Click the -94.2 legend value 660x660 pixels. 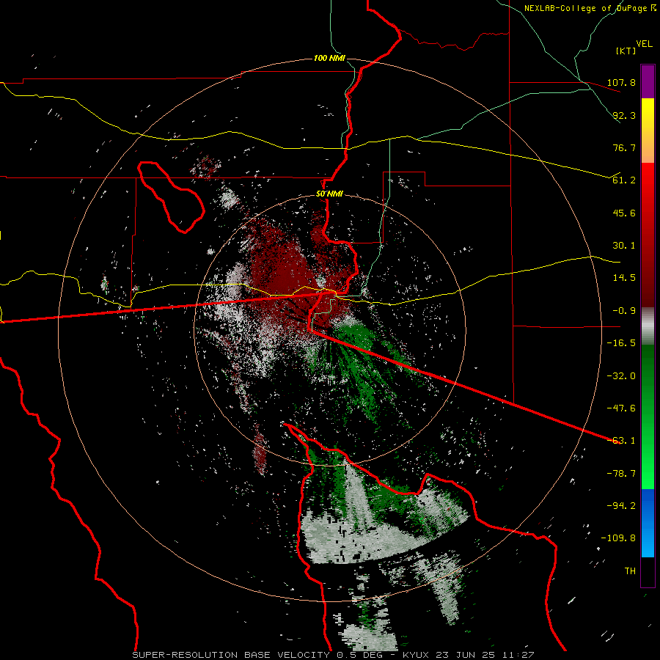621,506
